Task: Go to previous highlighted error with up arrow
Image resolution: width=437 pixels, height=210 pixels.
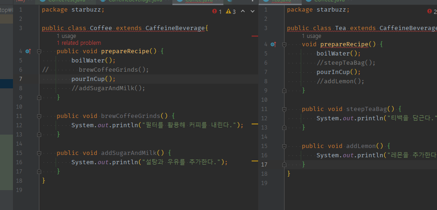Action: click(243, 12)
